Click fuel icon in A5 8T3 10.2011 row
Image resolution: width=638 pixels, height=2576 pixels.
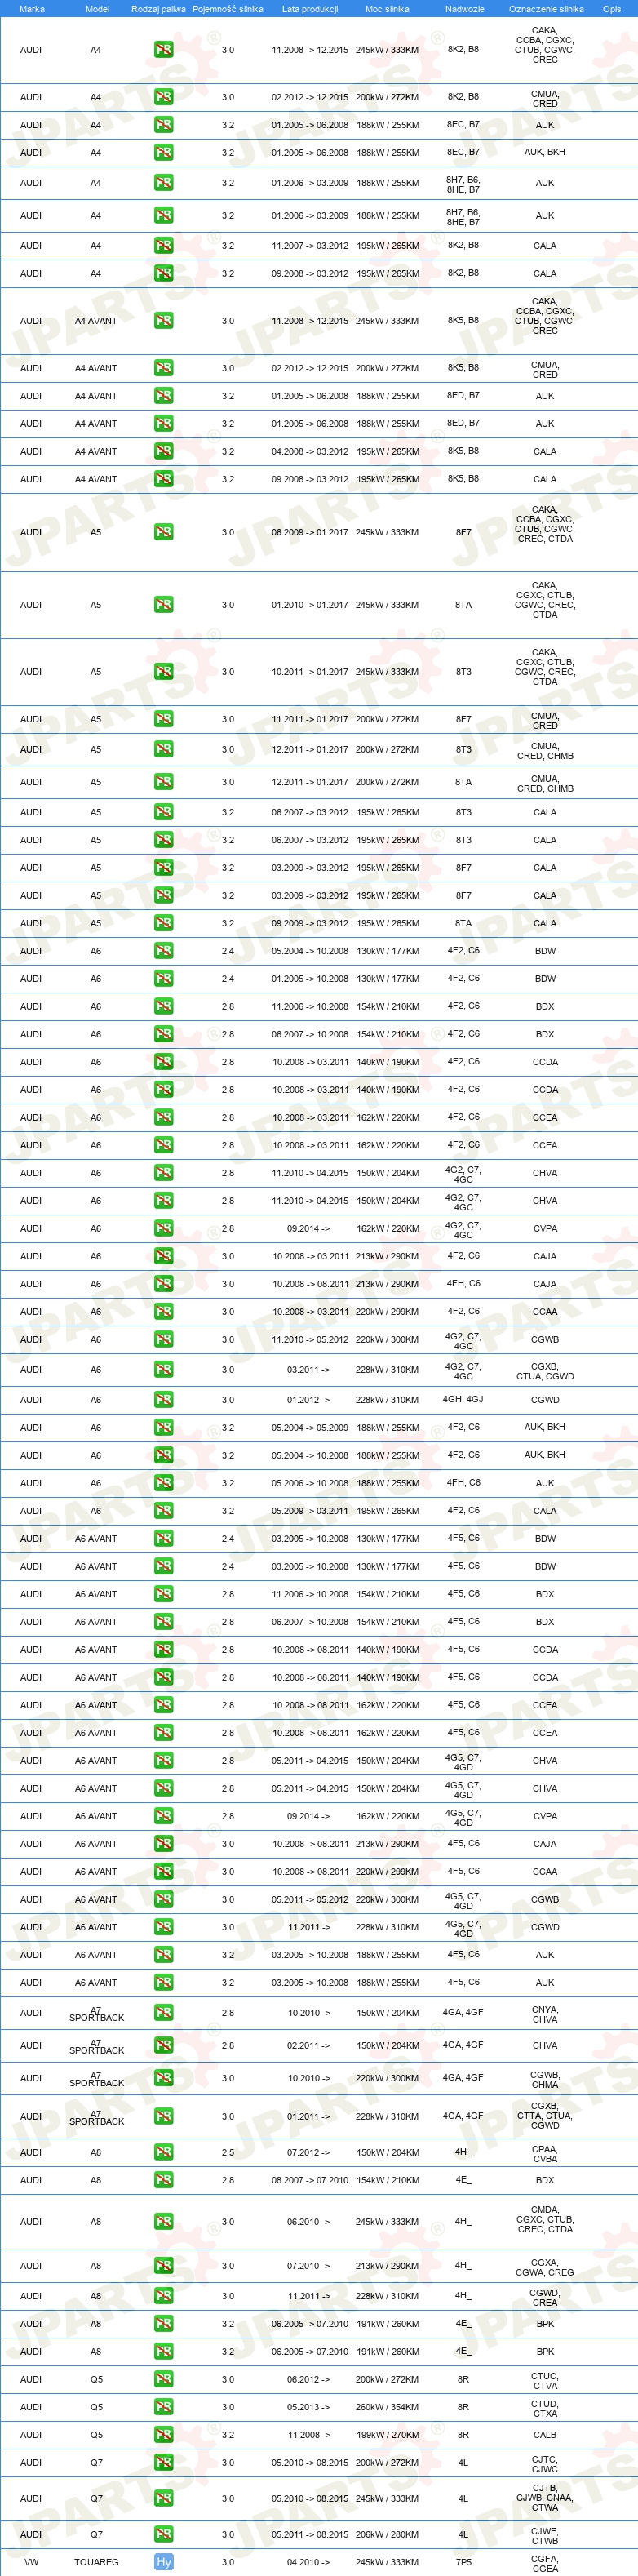(x=163, y=671)
